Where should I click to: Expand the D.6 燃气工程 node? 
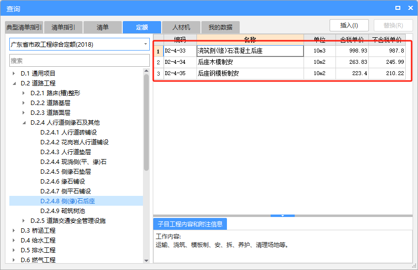pos(14,260)
